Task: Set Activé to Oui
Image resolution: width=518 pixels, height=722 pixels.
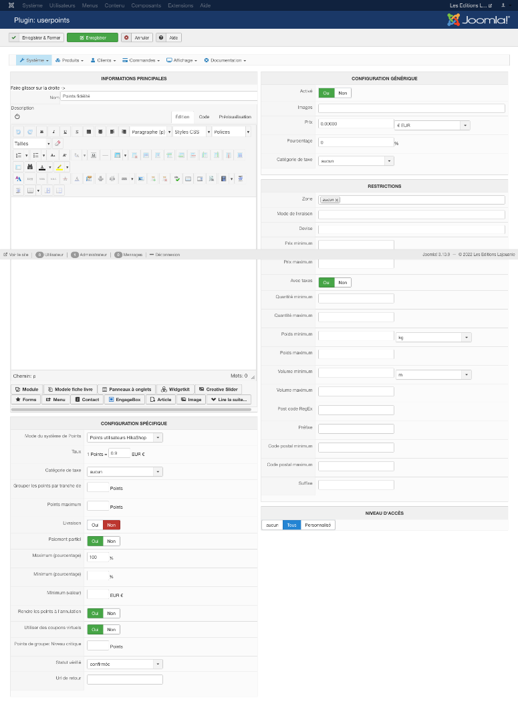Action: coord(326,93)
